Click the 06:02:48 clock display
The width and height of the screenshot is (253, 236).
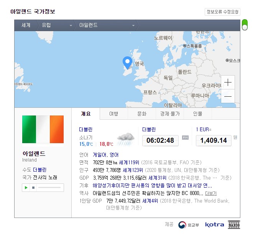(160, 140)
